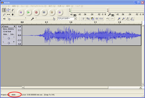Click the Trim outside selection icon

(97, 19)
